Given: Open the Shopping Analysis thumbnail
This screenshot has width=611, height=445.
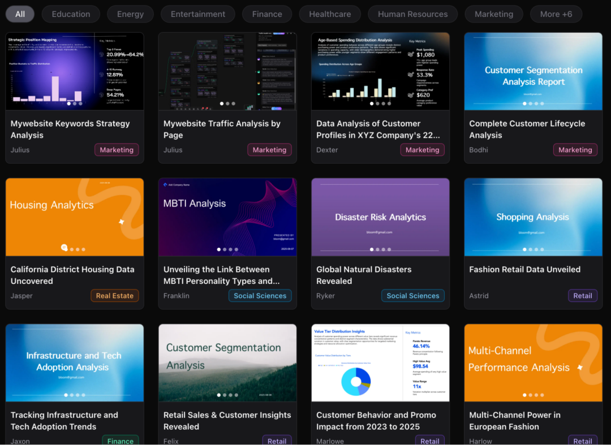Looking at the screenshot, I should click(533, 217).
